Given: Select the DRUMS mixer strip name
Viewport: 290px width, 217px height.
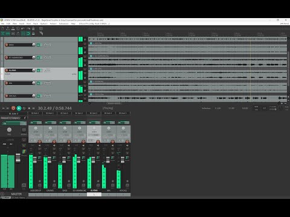Looking at the screenshot, I should (x=50, y=190).
